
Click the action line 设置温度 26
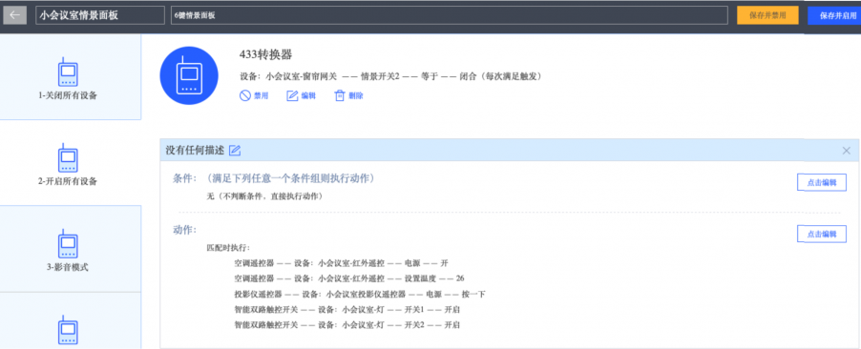[x=349, y=278]
